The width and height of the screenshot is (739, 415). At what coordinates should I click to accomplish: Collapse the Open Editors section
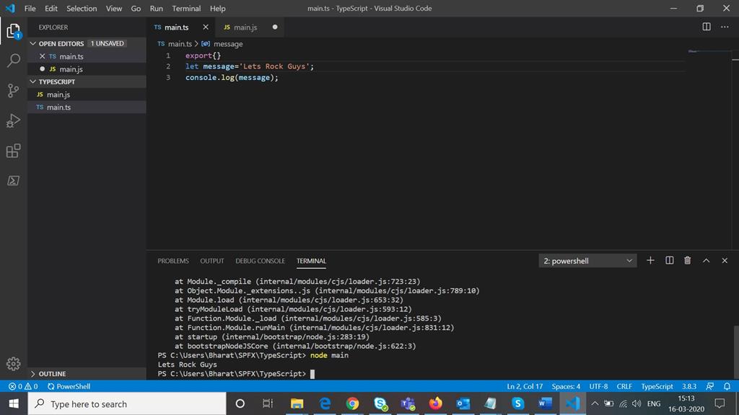[x=61, y=43]
